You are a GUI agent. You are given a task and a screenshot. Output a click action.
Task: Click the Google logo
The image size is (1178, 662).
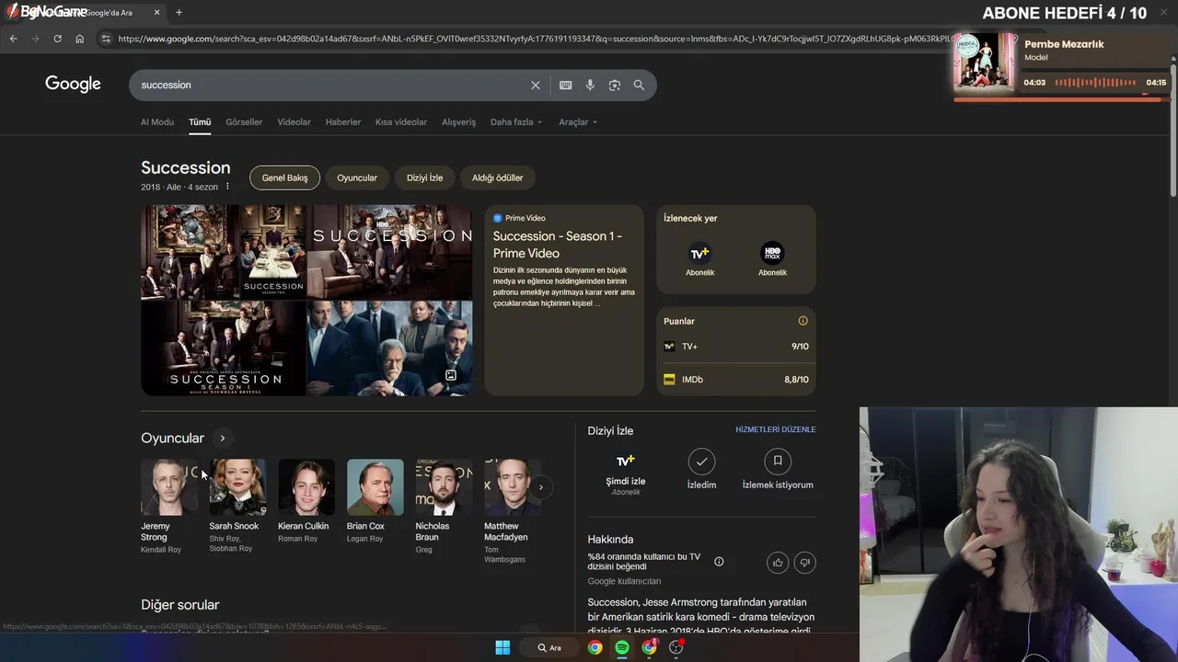click(x=73, y=84)
